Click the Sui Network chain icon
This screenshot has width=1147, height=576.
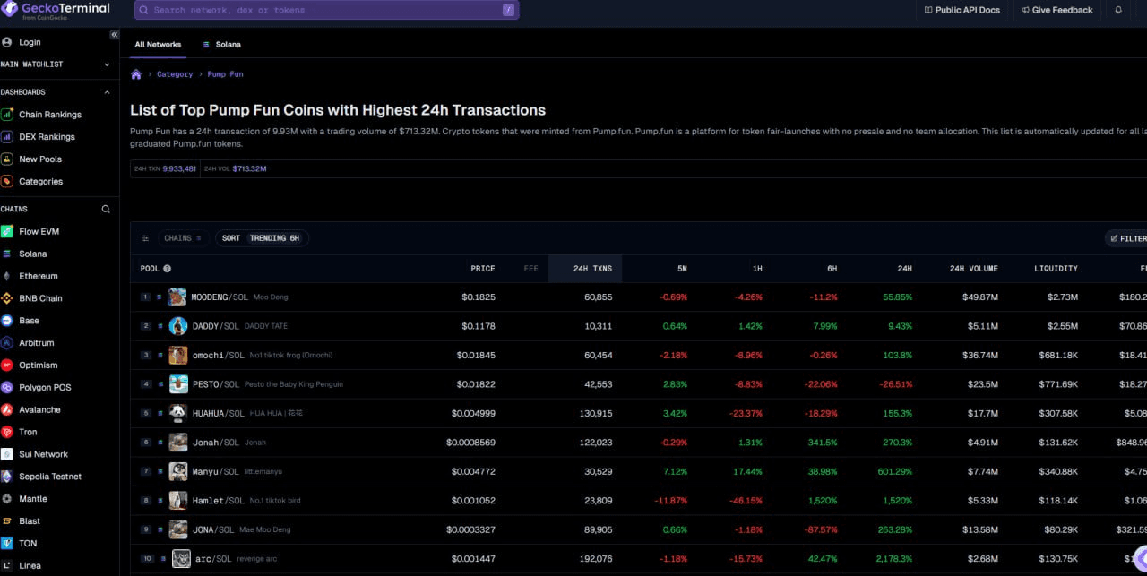(7, 454)
